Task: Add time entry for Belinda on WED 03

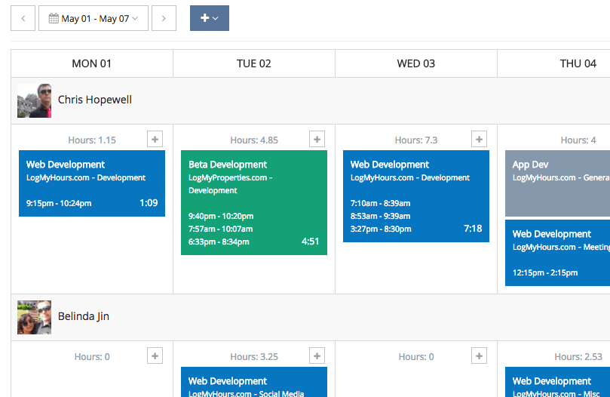Action: (x=480, y=355)
